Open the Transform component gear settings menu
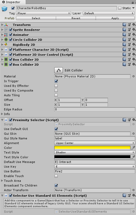Screen dimensions: 136x215 (x=134, y=25)
